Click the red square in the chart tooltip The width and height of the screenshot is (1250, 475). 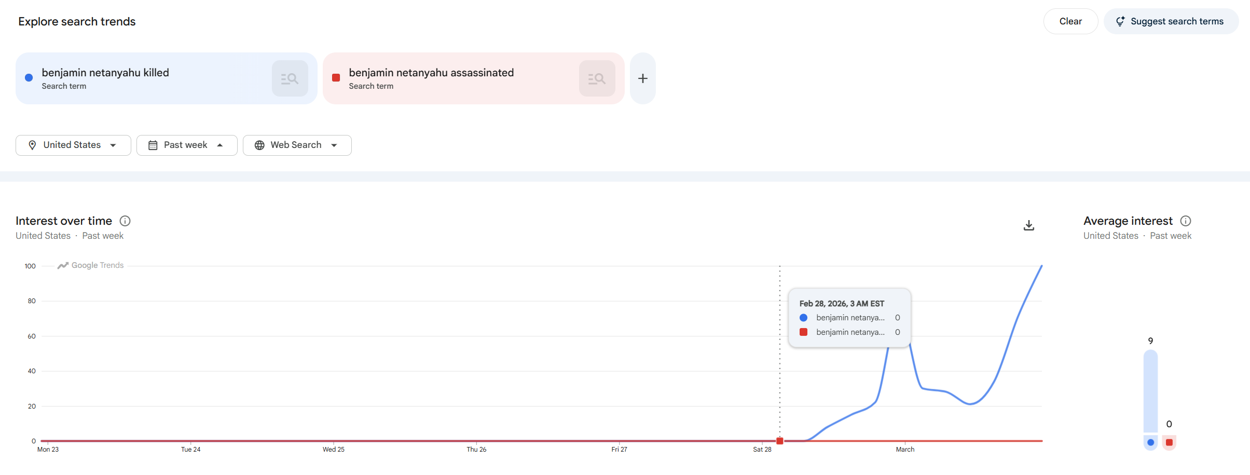click(x=803, y=332)
